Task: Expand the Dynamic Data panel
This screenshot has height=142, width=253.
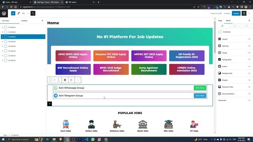Action: pyautogui.click(x=234, y=87)
